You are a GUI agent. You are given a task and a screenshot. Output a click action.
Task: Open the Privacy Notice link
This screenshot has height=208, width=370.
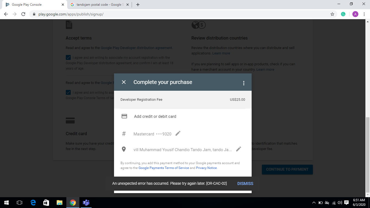click(x=206, y=168)
